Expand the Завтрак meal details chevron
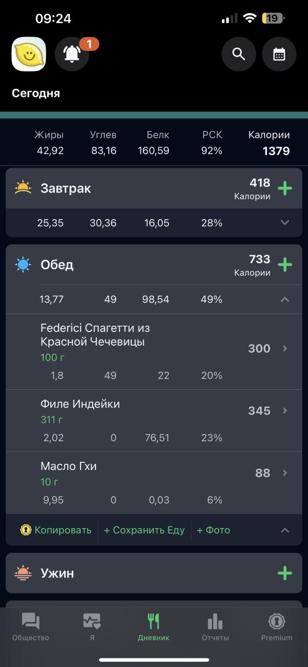This screenshot has width=308, height=667. click(285, 223)
